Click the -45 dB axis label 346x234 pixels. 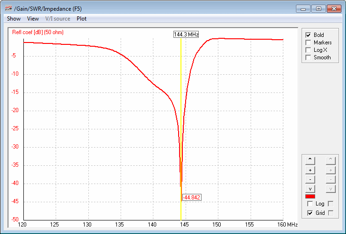15,201
